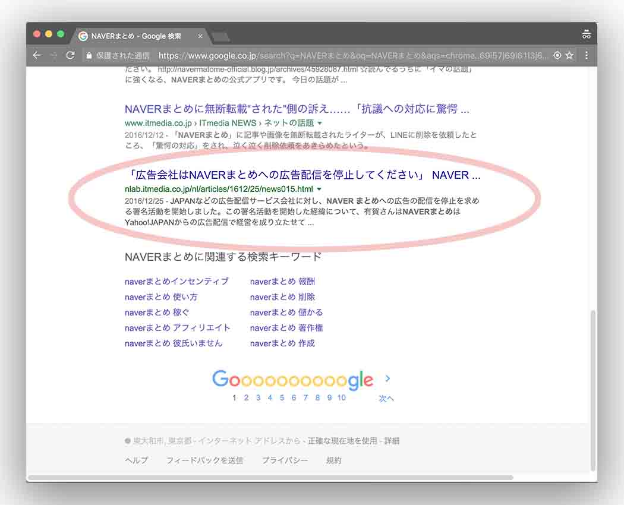Close the NAVERまとめ Google search tab

point(200,36)
